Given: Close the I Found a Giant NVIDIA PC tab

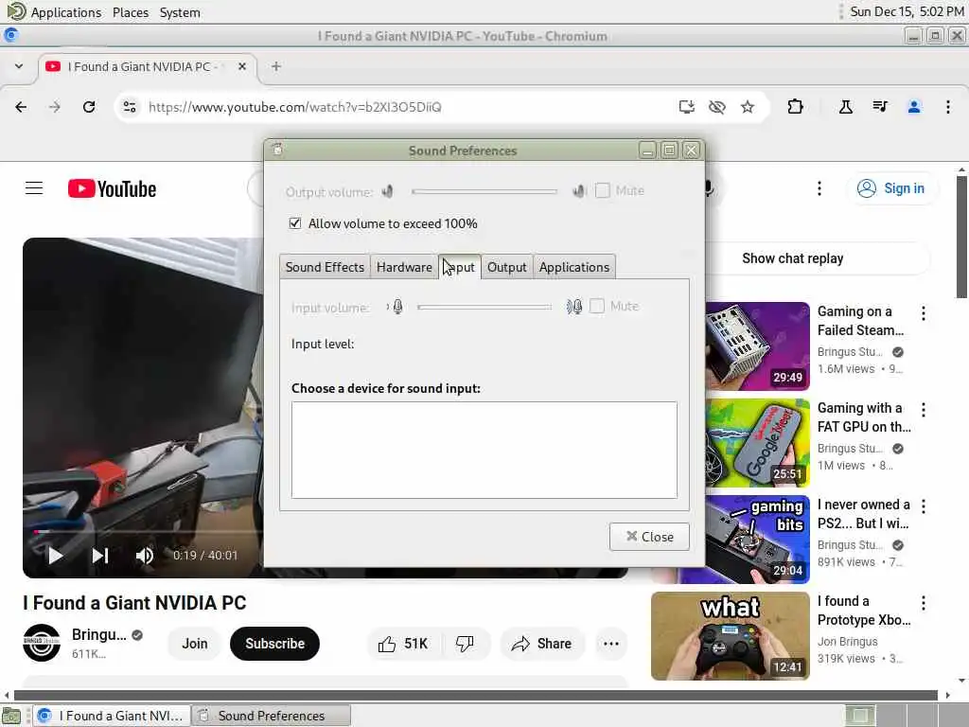Looking at the screenshot, I should pos(242,66).
